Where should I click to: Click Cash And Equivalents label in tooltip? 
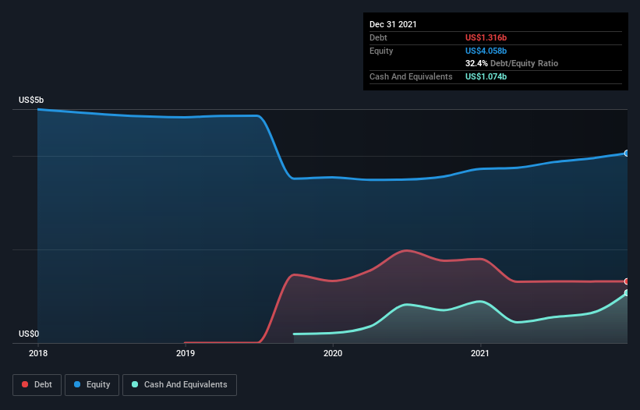[x=411, y=76]
